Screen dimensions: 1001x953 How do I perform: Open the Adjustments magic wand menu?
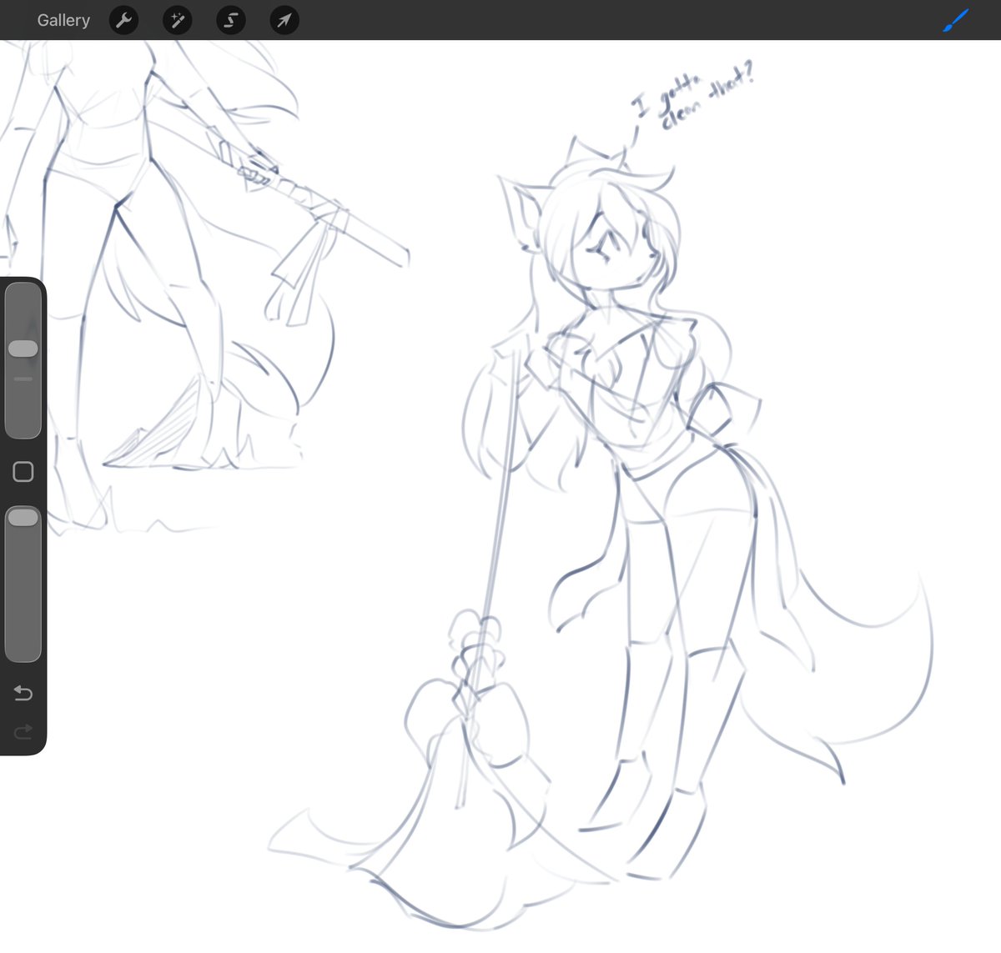(177, 20)
